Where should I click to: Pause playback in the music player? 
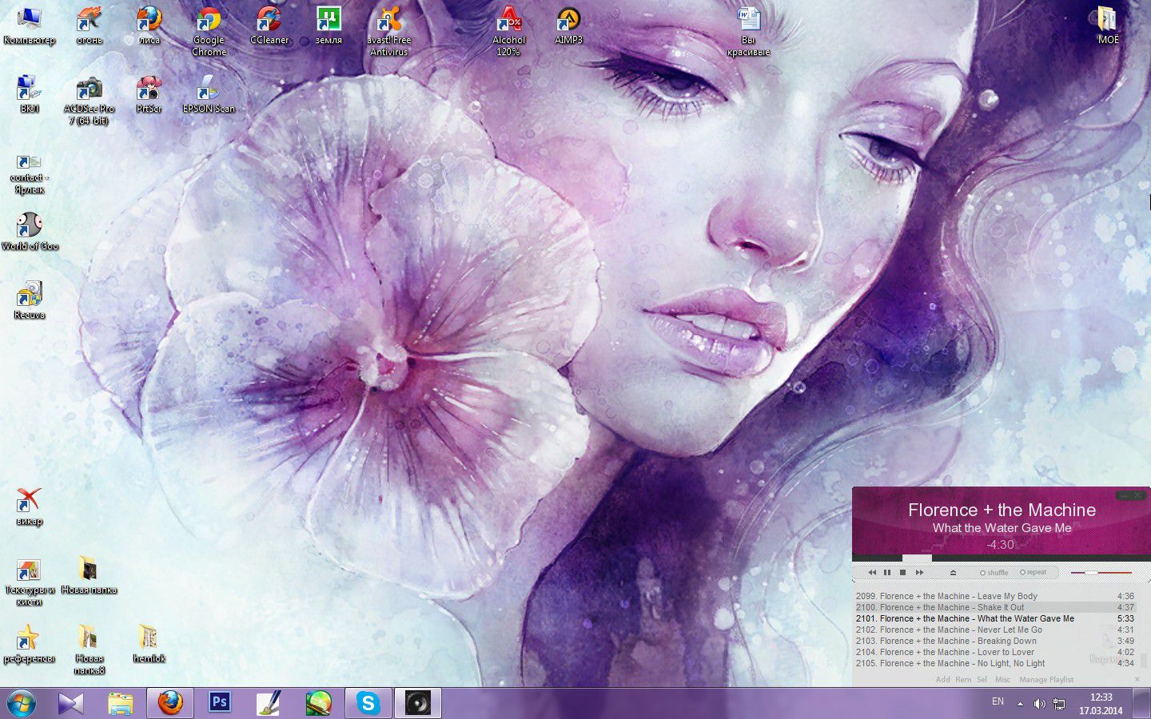point(887,572)
